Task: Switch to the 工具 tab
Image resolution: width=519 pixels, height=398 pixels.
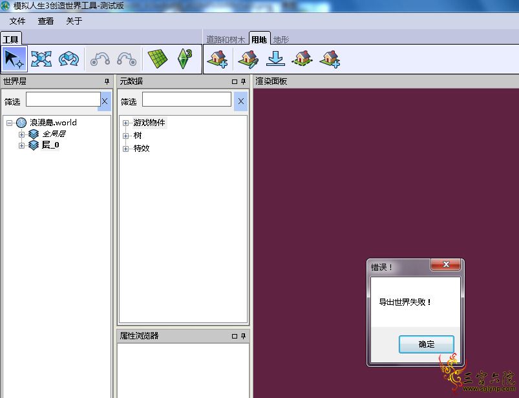Action: (x=10, y=39)
